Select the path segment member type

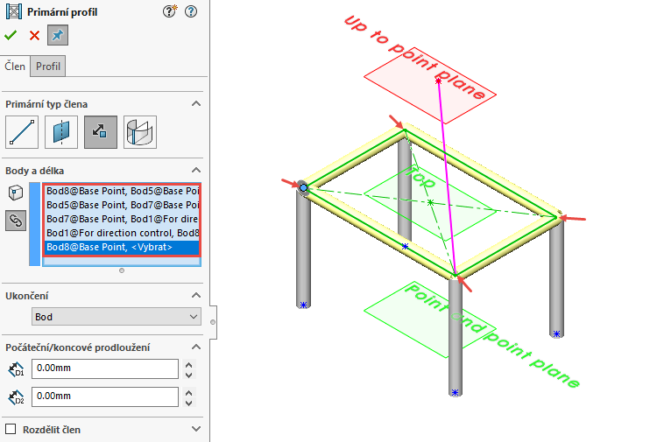click(22, 132)
